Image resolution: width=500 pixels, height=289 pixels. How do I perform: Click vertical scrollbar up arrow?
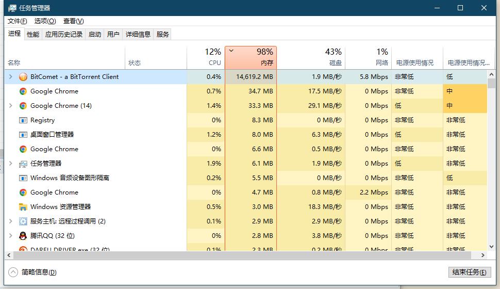click(x=491, y=74)
